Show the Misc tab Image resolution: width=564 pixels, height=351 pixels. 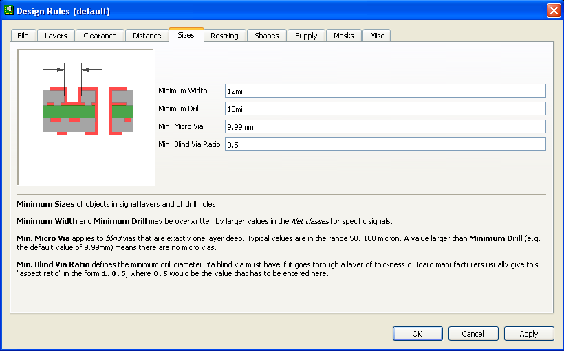point(377,36)
